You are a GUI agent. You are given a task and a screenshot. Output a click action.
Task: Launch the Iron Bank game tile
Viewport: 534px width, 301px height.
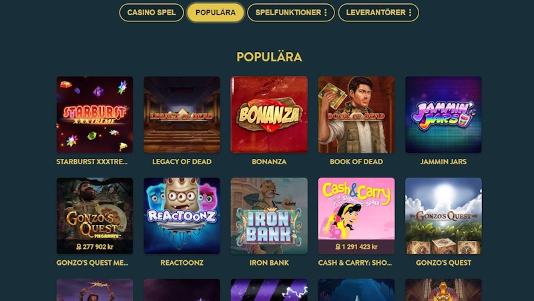point(269,216)
